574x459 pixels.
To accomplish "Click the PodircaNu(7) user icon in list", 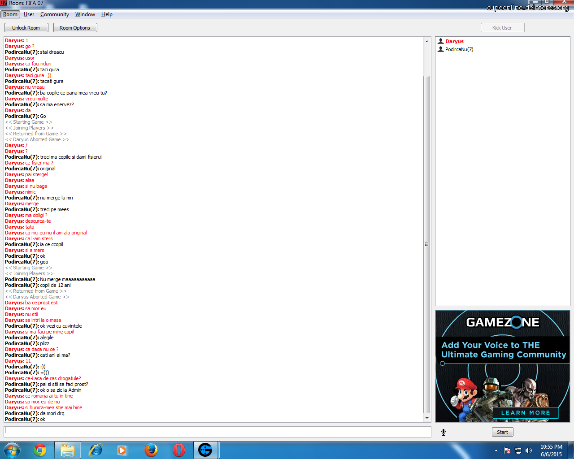I will (x=440, y=49).
